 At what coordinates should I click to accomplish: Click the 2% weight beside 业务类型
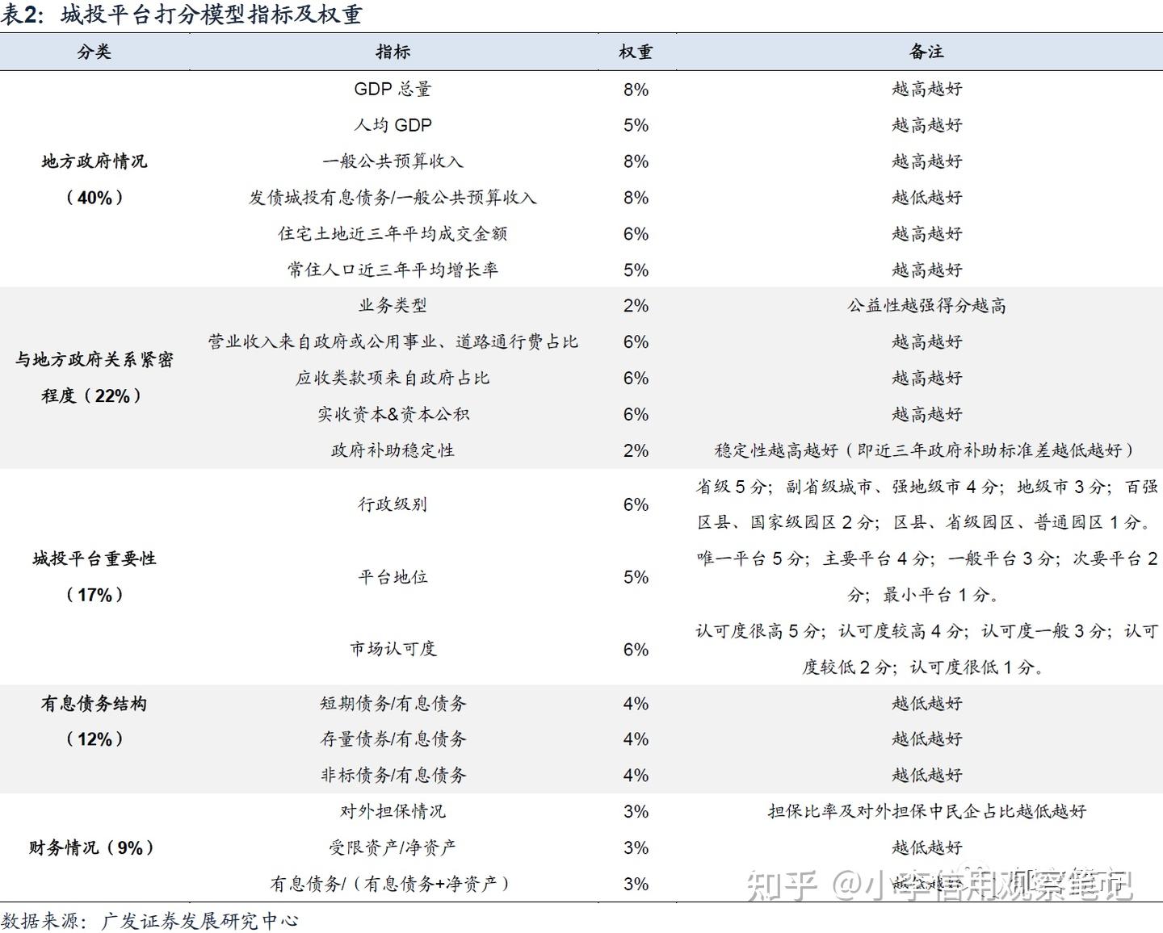[636, 306]
